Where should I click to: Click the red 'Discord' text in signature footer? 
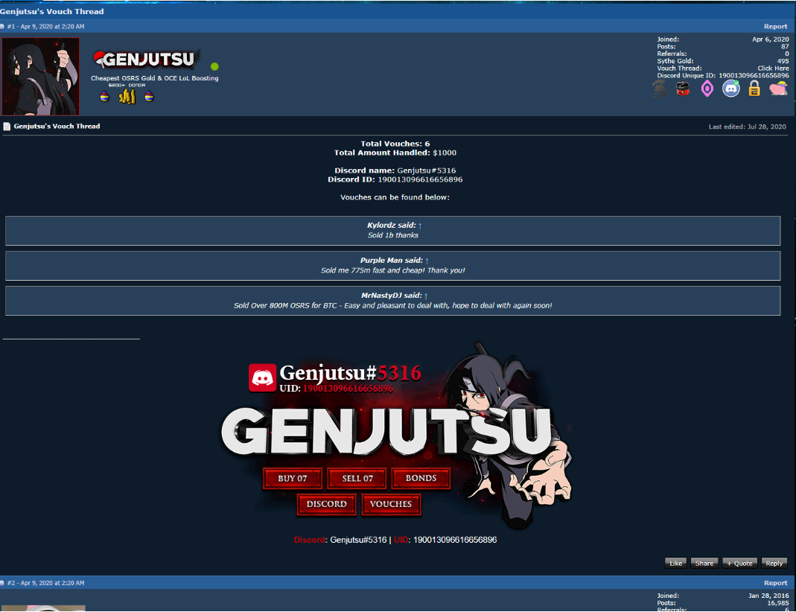[x=309, y=540]
